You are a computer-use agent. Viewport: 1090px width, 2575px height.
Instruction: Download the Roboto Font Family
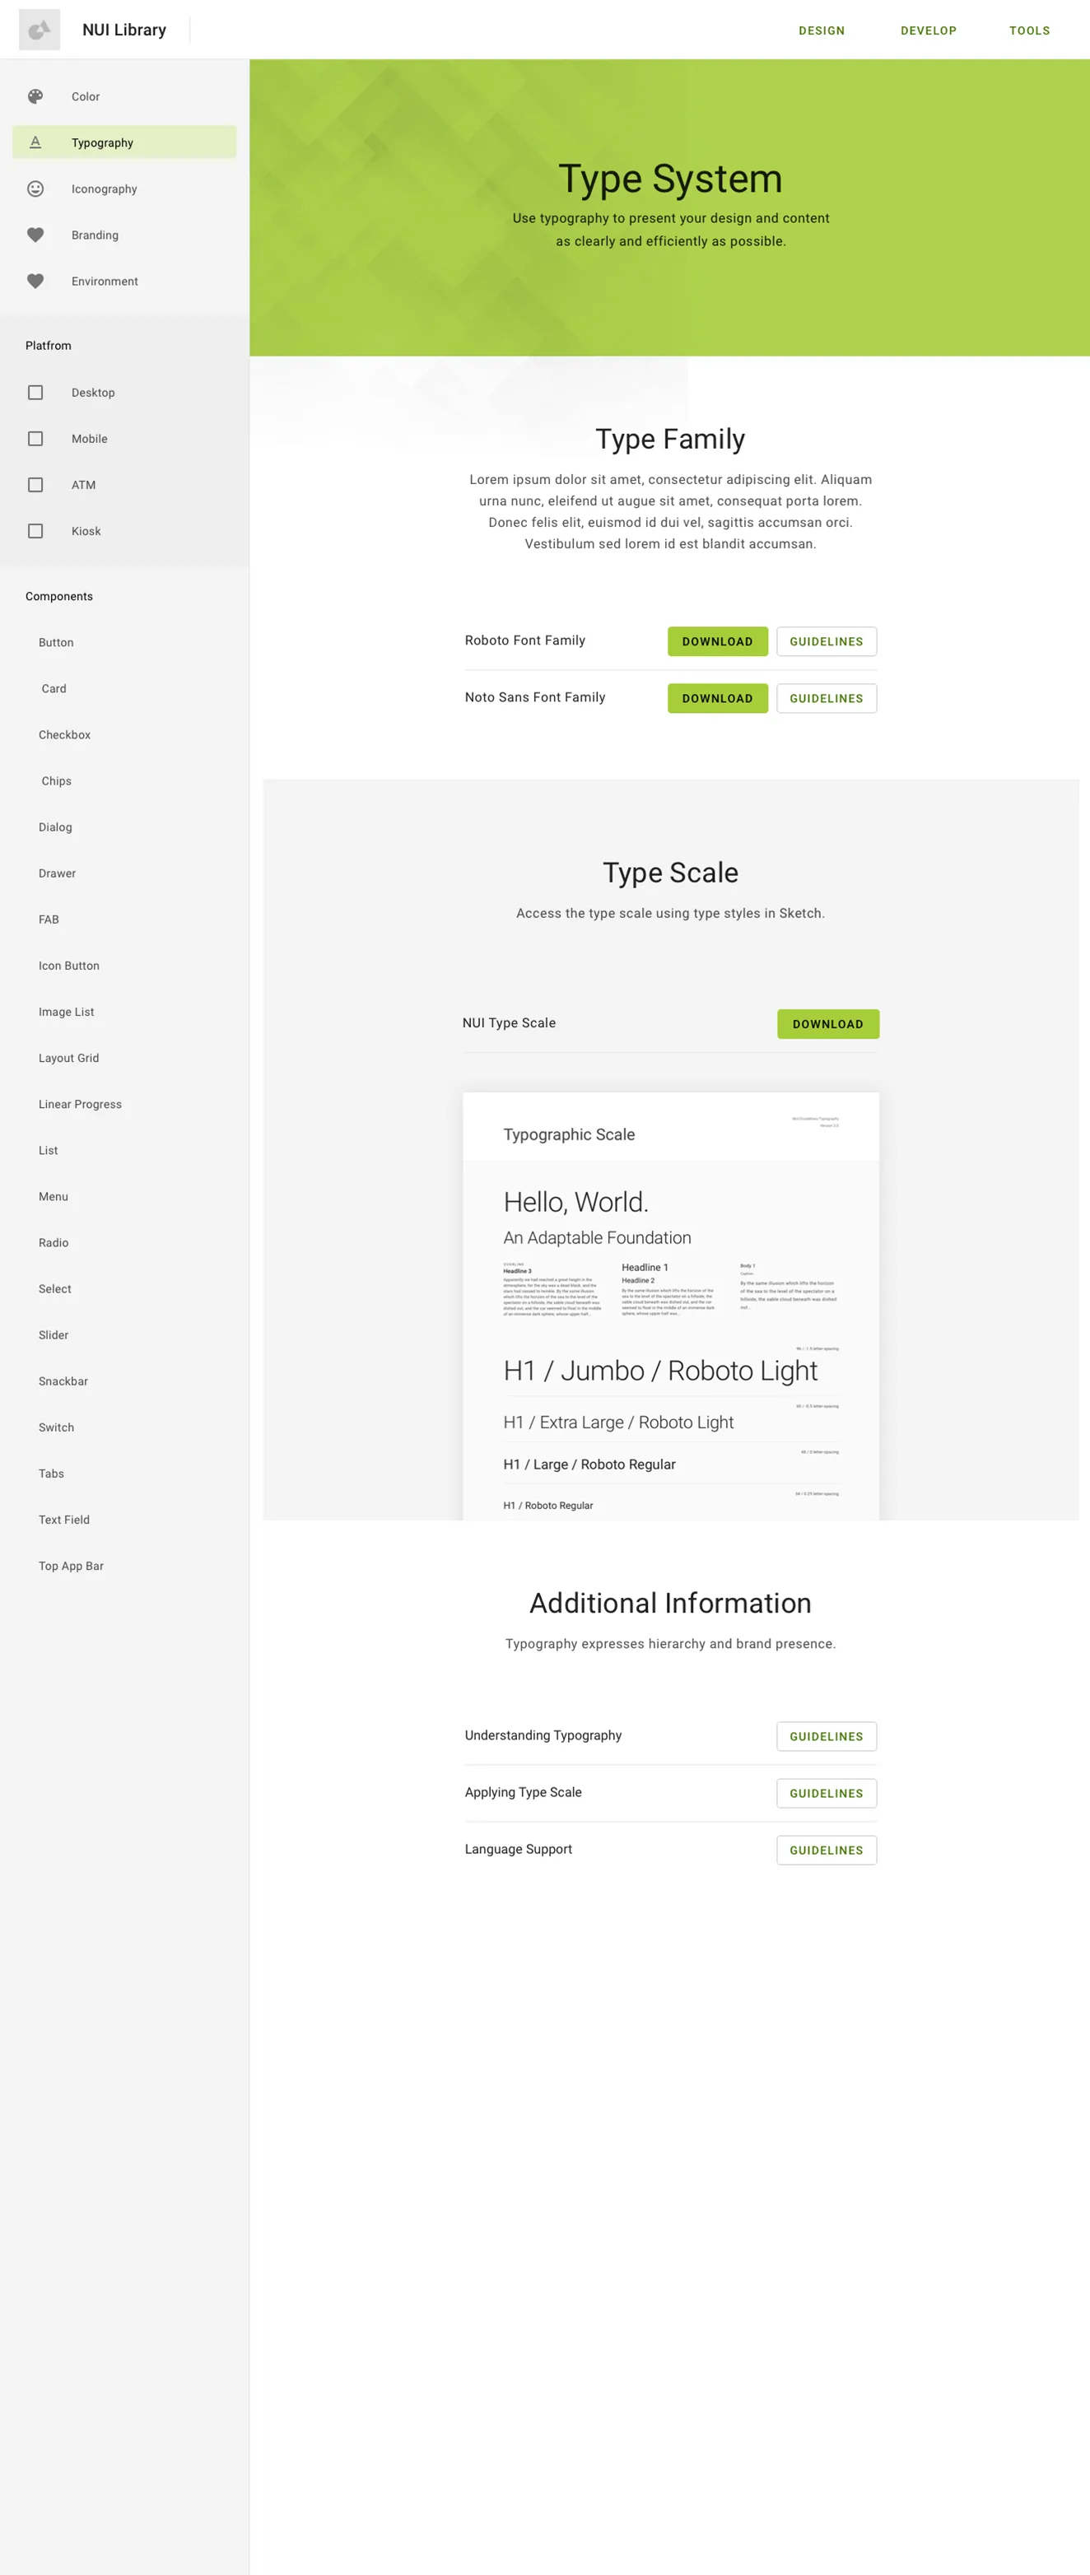click(x=717, y=642)
